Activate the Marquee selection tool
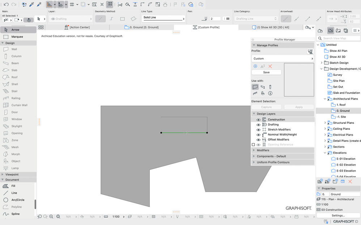Viewport: 361px width, 225px height. (17, 37)
